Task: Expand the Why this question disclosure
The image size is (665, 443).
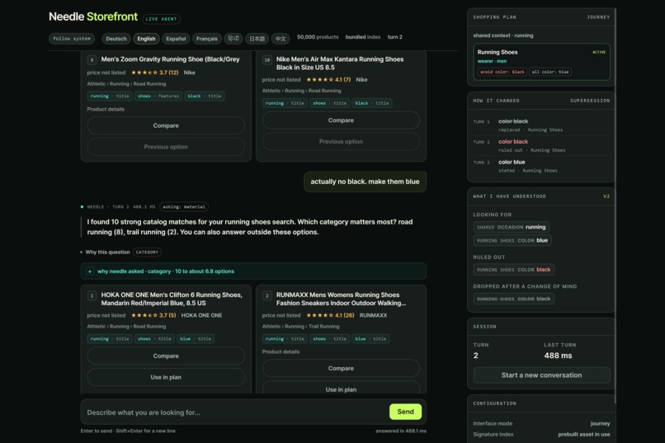Action: click(105, 252)
